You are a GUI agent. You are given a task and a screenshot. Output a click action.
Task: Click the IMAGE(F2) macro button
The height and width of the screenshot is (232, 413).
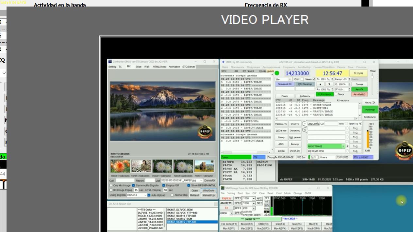247,224
